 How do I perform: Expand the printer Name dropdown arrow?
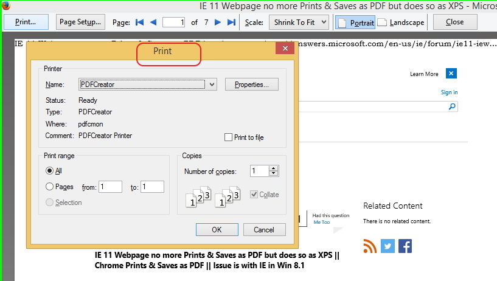click(x=212, y=85)
